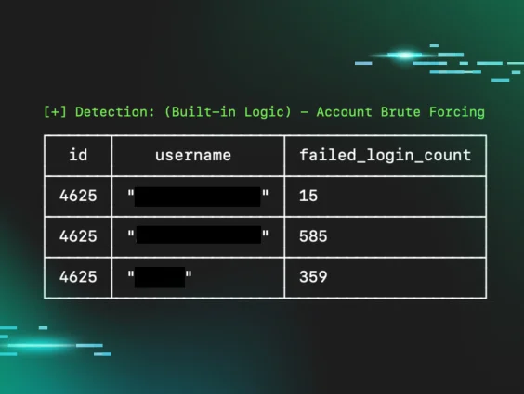
Task: Click the id 4625 cell in third row
Action: 78,277
